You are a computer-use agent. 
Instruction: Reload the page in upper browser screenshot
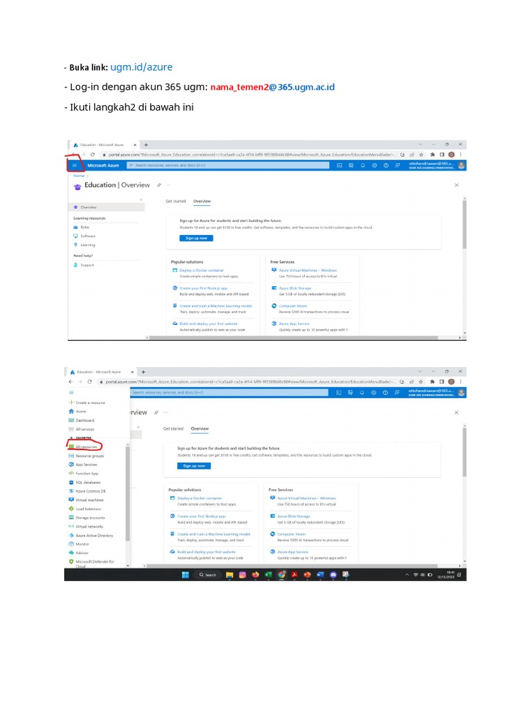click(x=93, y=154)
